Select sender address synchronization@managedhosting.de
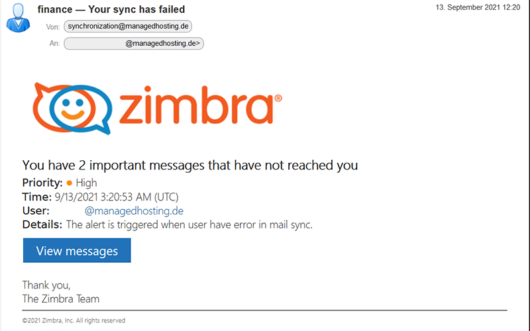The image size is (530, 331). pyautogui.click(x=128, y=26)
